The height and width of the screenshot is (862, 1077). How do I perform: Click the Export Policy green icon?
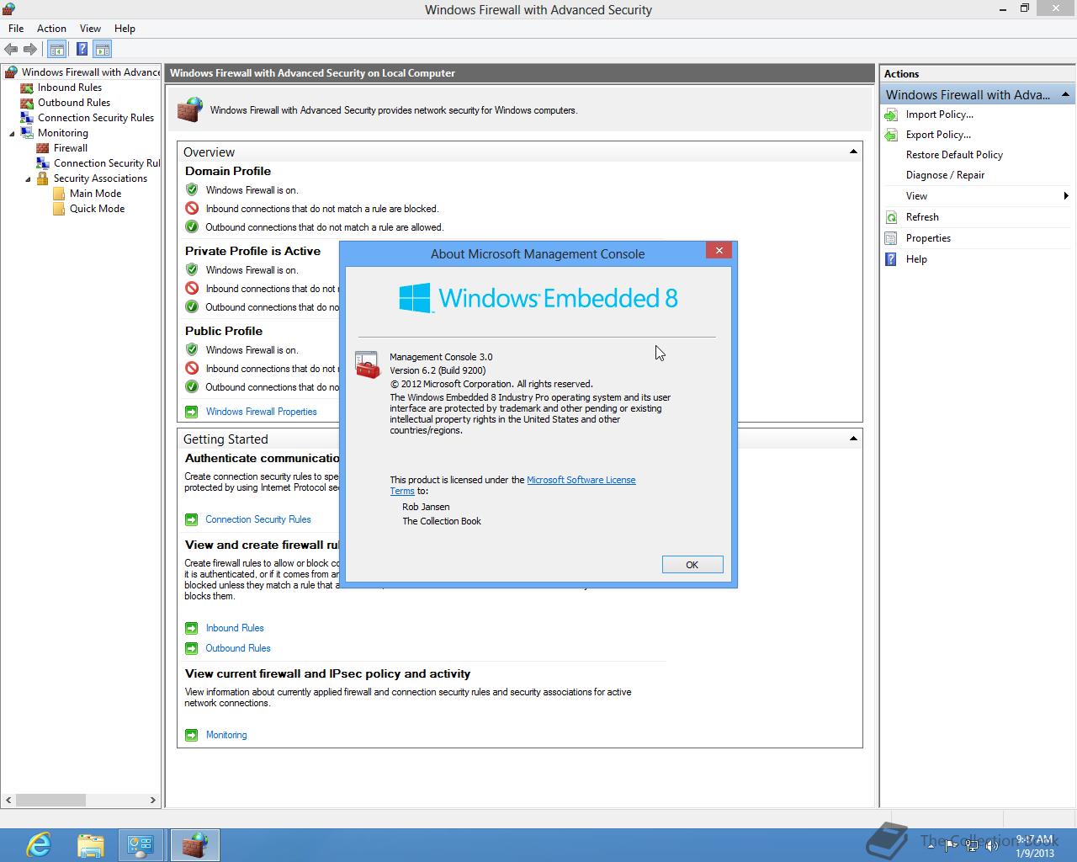click(x=891, y=135)
